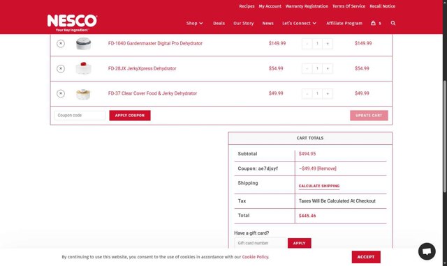This screenshot has width=447, height=266.
Task: Remove FD-37 Clear Cover Dehydrator from cart
Action: point(61,93)
